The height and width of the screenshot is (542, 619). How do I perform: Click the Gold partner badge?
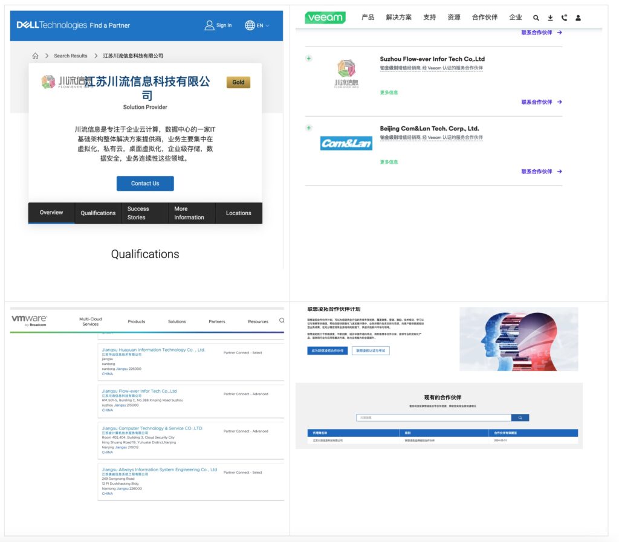pos(238,82)
